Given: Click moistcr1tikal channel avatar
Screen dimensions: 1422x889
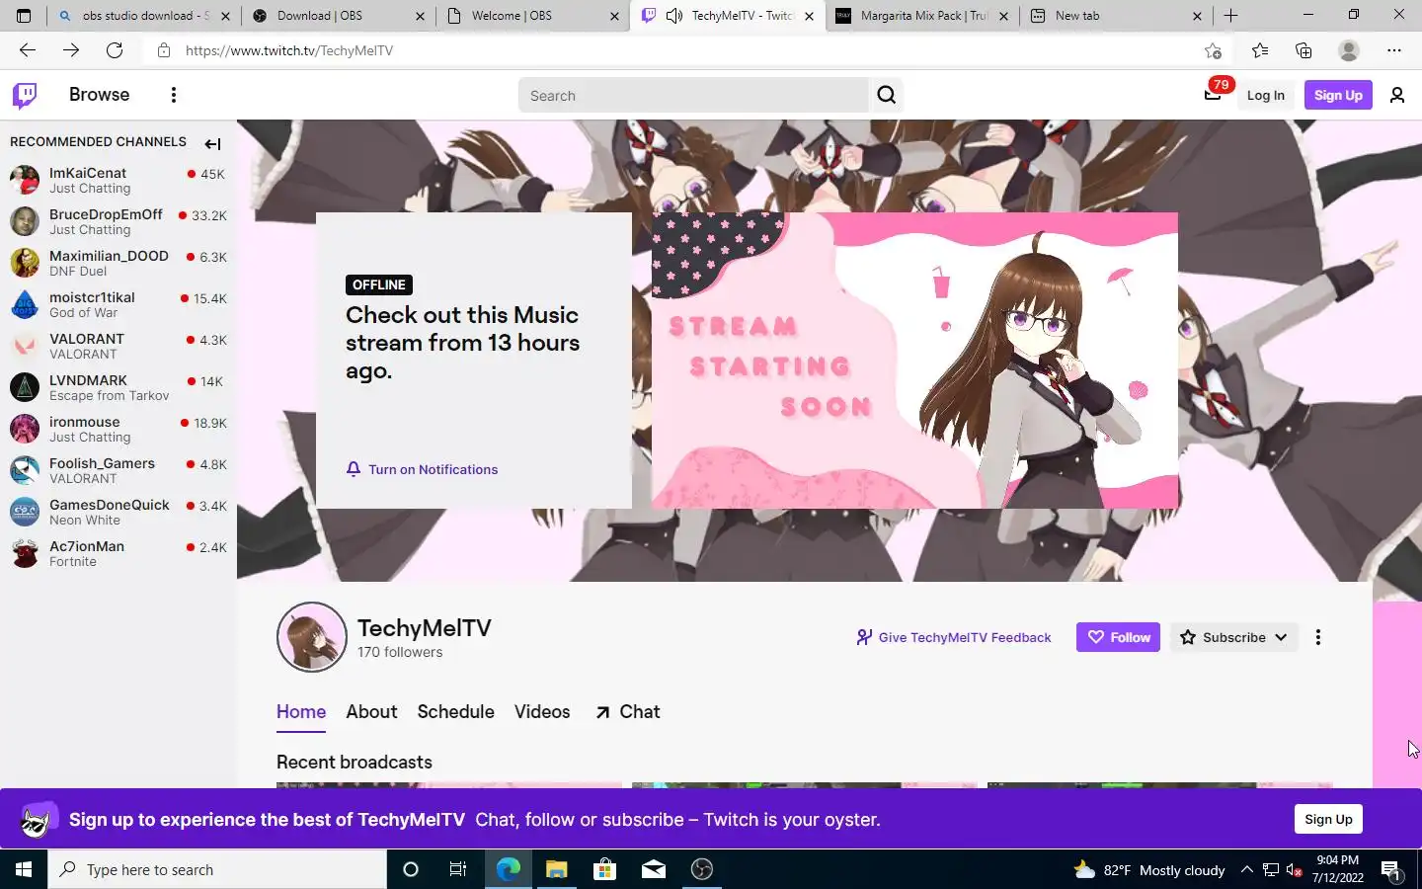Looking at the screenshot, I should coord(25,304).
